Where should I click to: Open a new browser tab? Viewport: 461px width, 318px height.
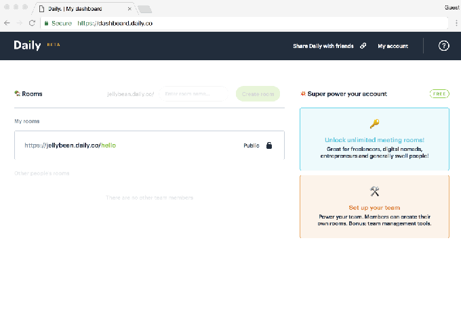pyautogui.click(x=144, y=9)
